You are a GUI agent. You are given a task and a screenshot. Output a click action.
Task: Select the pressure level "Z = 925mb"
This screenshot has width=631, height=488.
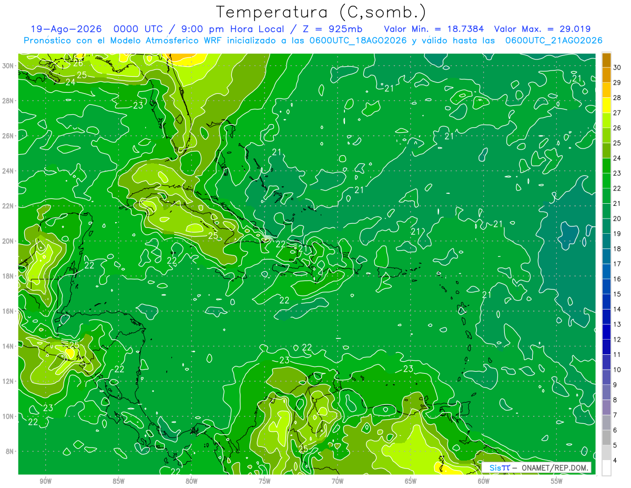tap(331, 29)
